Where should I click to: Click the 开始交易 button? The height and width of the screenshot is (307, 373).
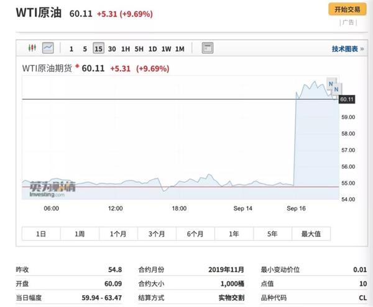pos(348,9)
